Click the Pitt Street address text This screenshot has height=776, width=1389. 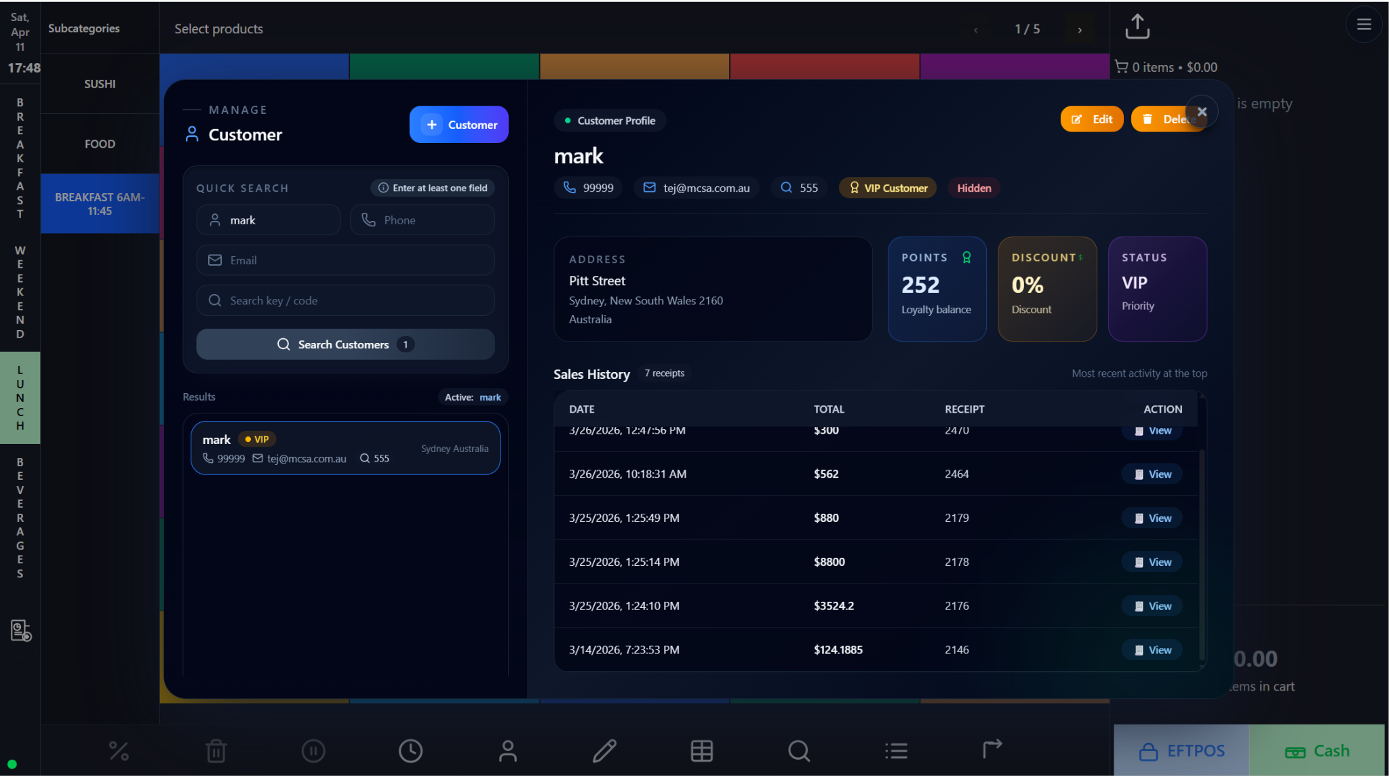(x=597, y=281)
